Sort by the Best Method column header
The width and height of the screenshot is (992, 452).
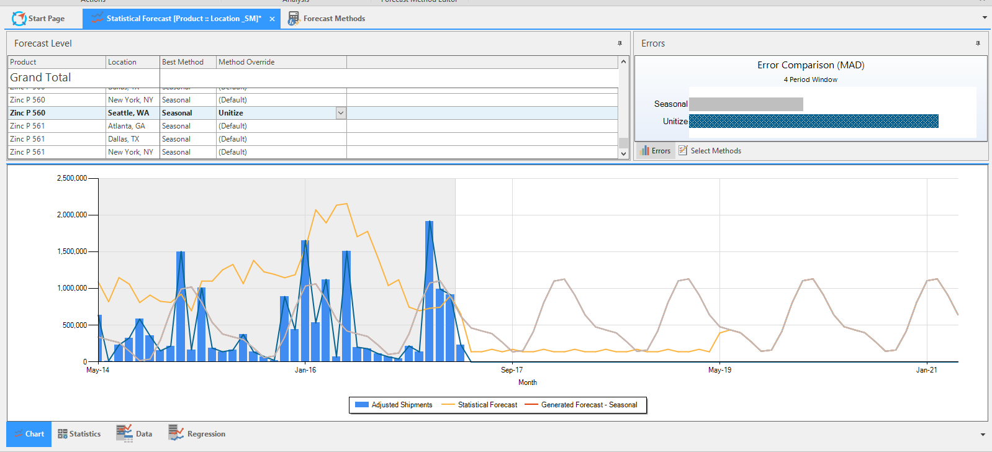point(188,62)
